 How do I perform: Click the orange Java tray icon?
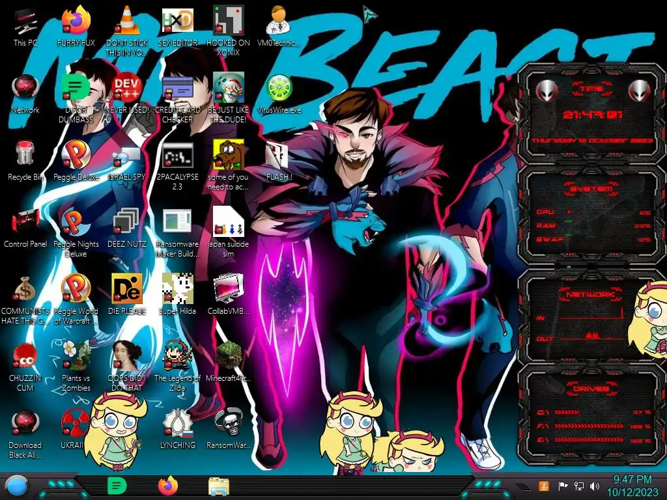click(544, 486)
